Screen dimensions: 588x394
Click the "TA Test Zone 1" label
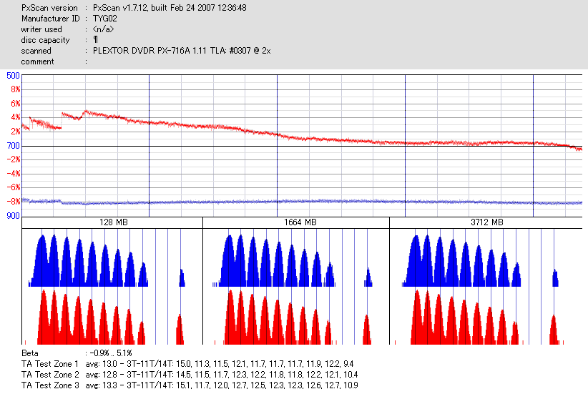point(50,364)
